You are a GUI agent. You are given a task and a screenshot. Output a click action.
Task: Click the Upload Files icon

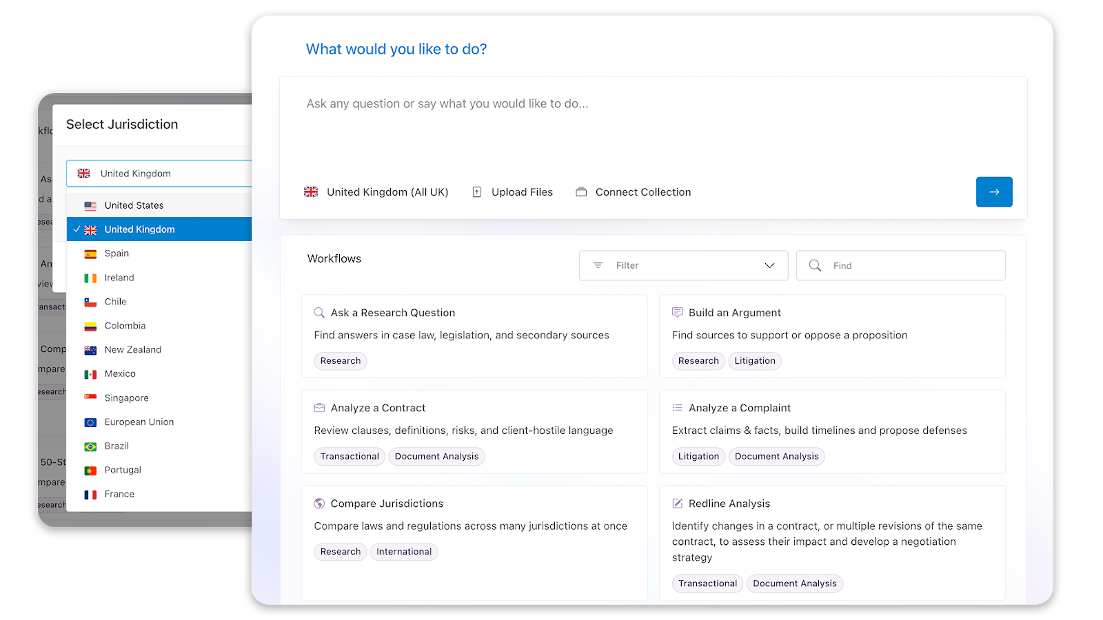(476, 192)
